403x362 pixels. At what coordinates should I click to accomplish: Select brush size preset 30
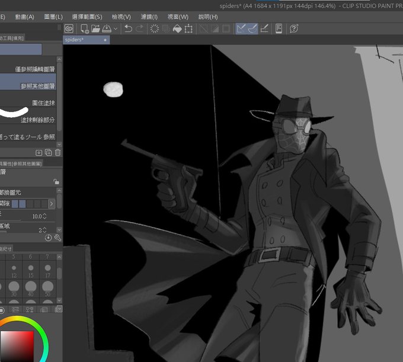click(14, 289)
